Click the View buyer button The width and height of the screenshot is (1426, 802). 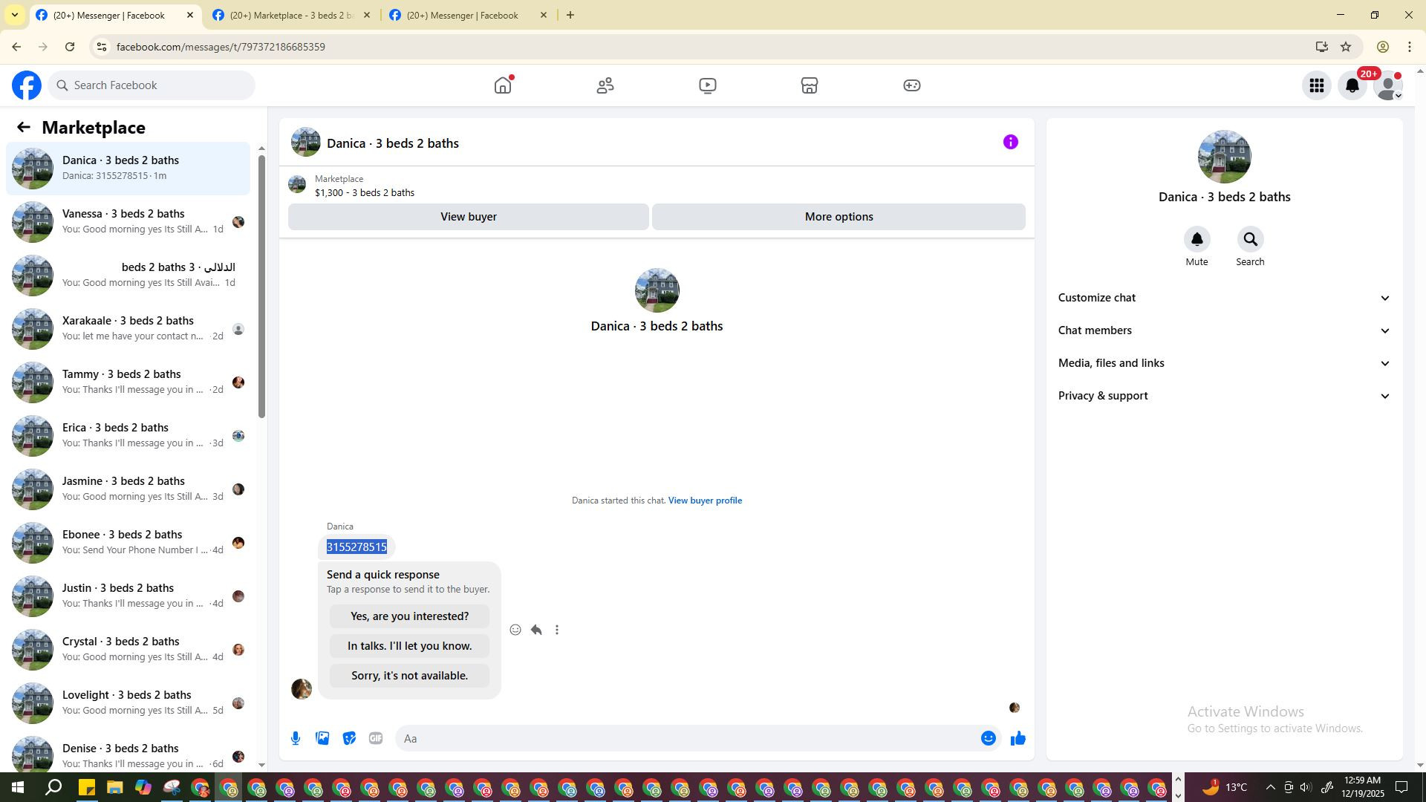[x=468, y=217]
